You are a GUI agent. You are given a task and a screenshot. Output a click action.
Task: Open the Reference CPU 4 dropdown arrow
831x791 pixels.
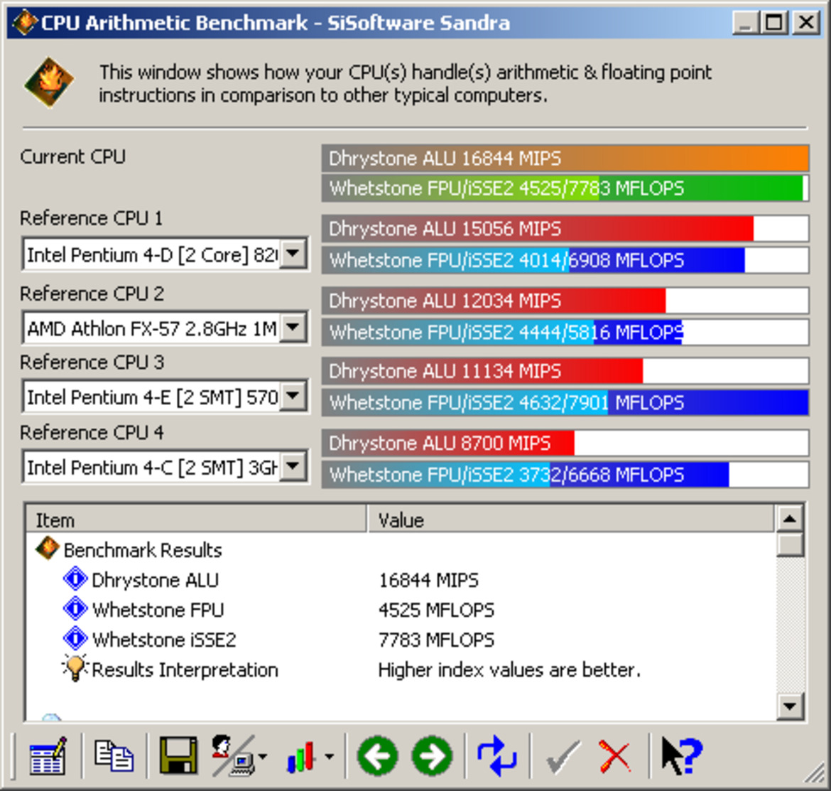tap(293, 466)
